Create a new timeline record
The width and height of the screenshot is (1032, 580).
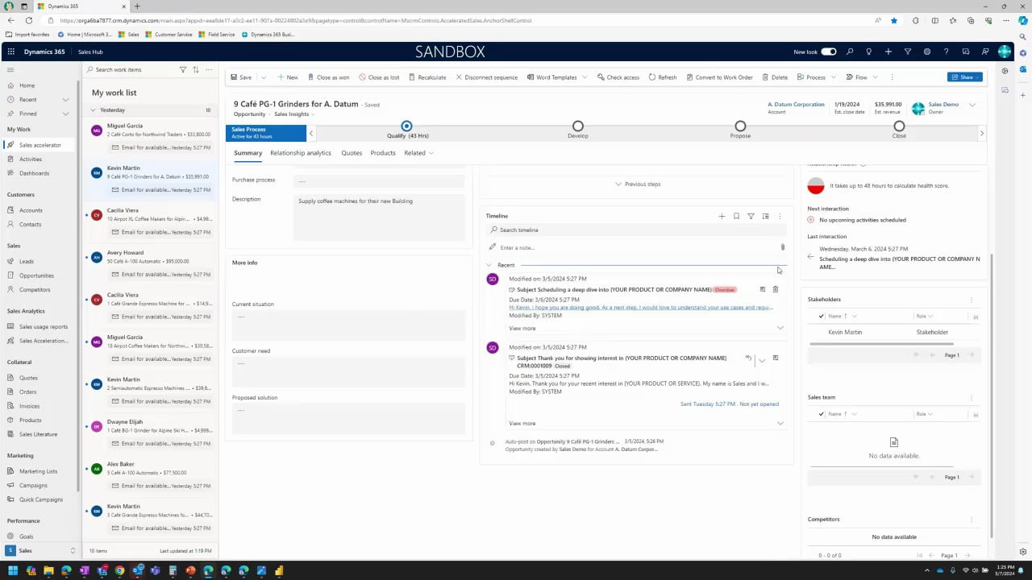722,216
